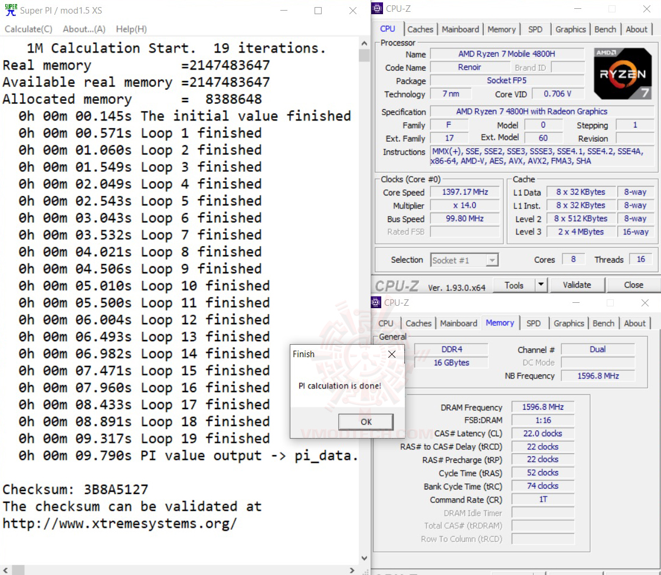Click the CPU-Z icon in upper window title bar
This screenshot has height=575, width=661.
pyautogui.click(x=377, y=8)
